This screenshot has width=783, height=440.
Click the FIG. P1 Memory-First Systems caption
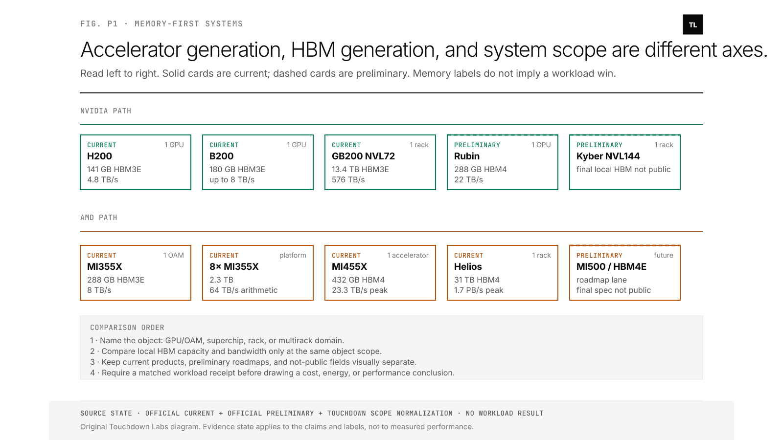point(161,24)
